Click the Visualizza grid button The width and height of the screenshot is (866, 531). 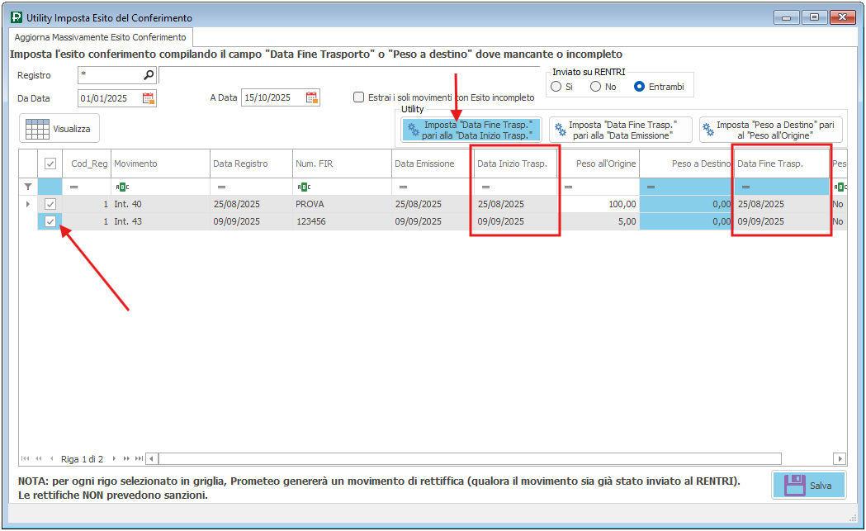[59, 129]
